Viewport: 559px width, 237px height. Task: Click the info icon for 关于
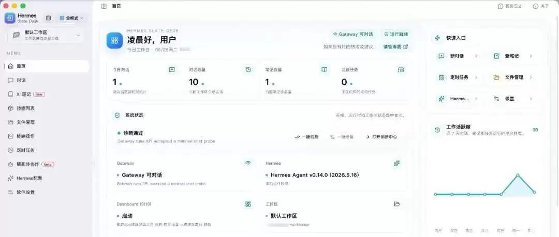coord(536,6)
